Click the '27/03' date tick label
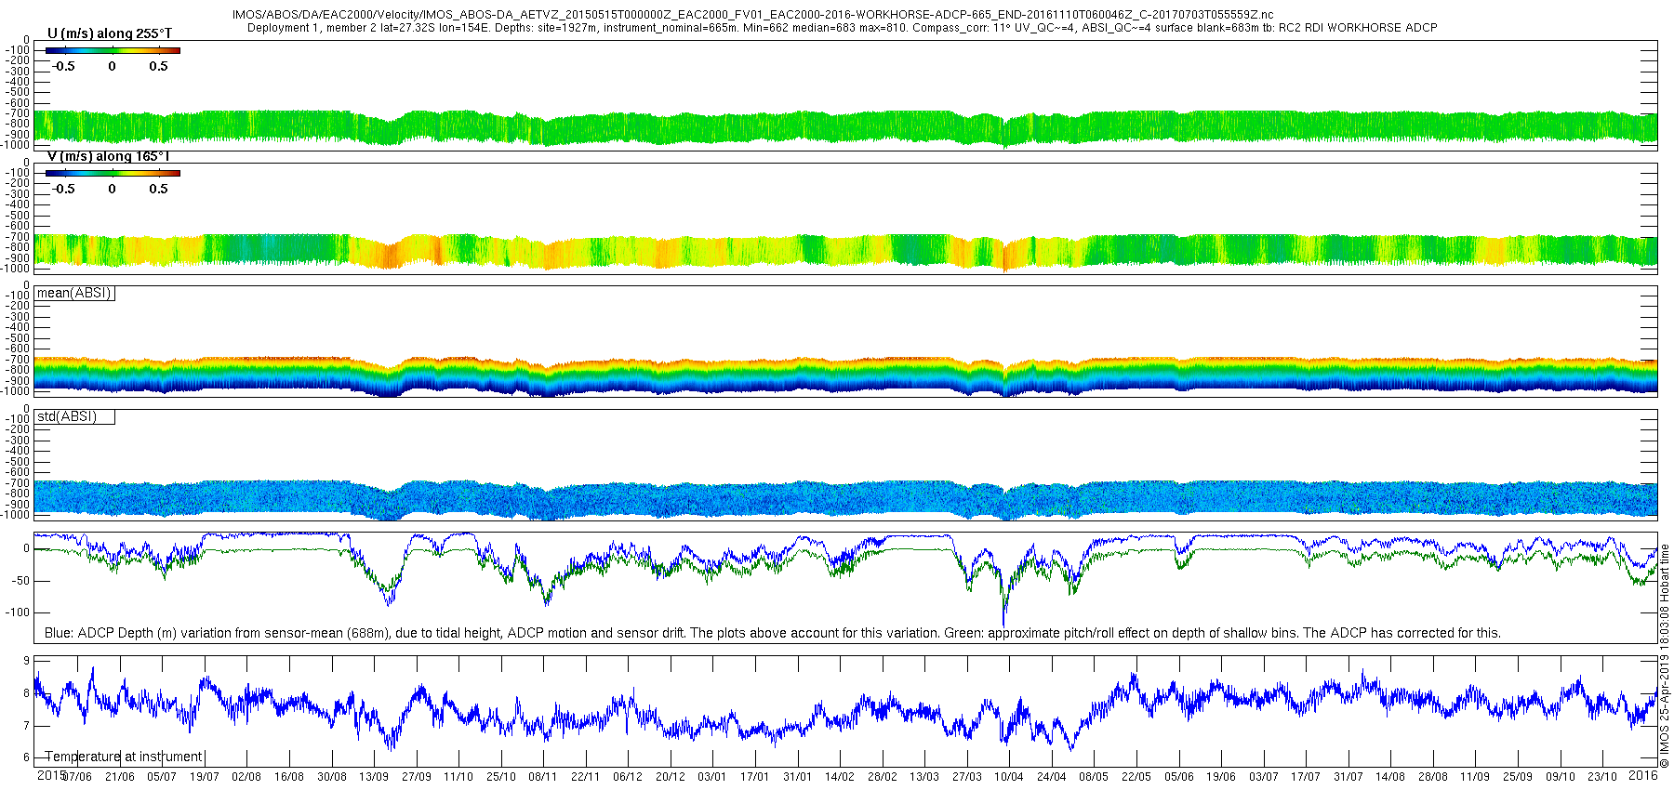 pos(967,777)
